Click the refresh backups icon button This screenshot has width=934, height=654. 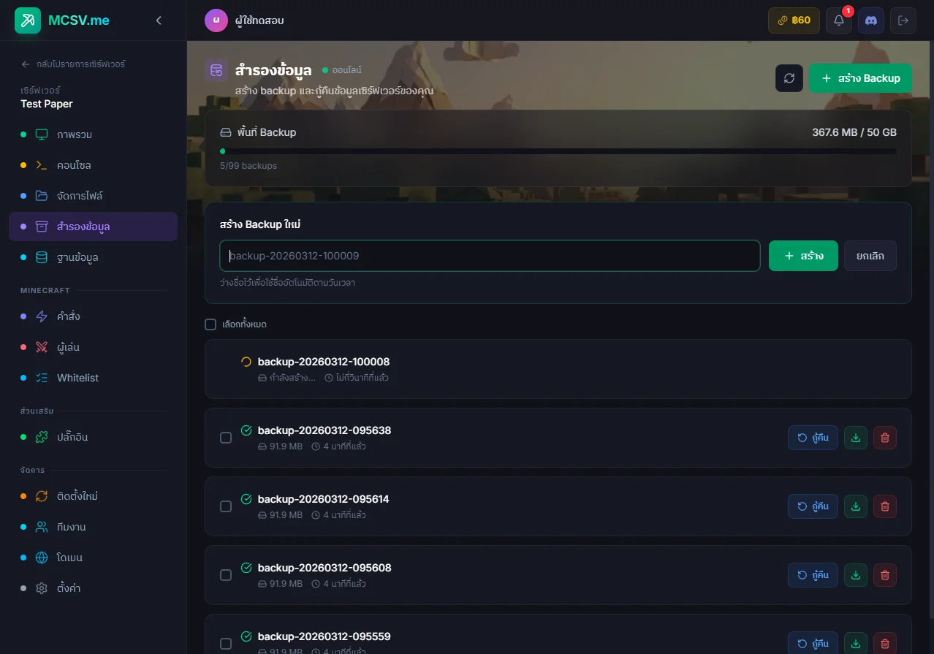(789, 78)
